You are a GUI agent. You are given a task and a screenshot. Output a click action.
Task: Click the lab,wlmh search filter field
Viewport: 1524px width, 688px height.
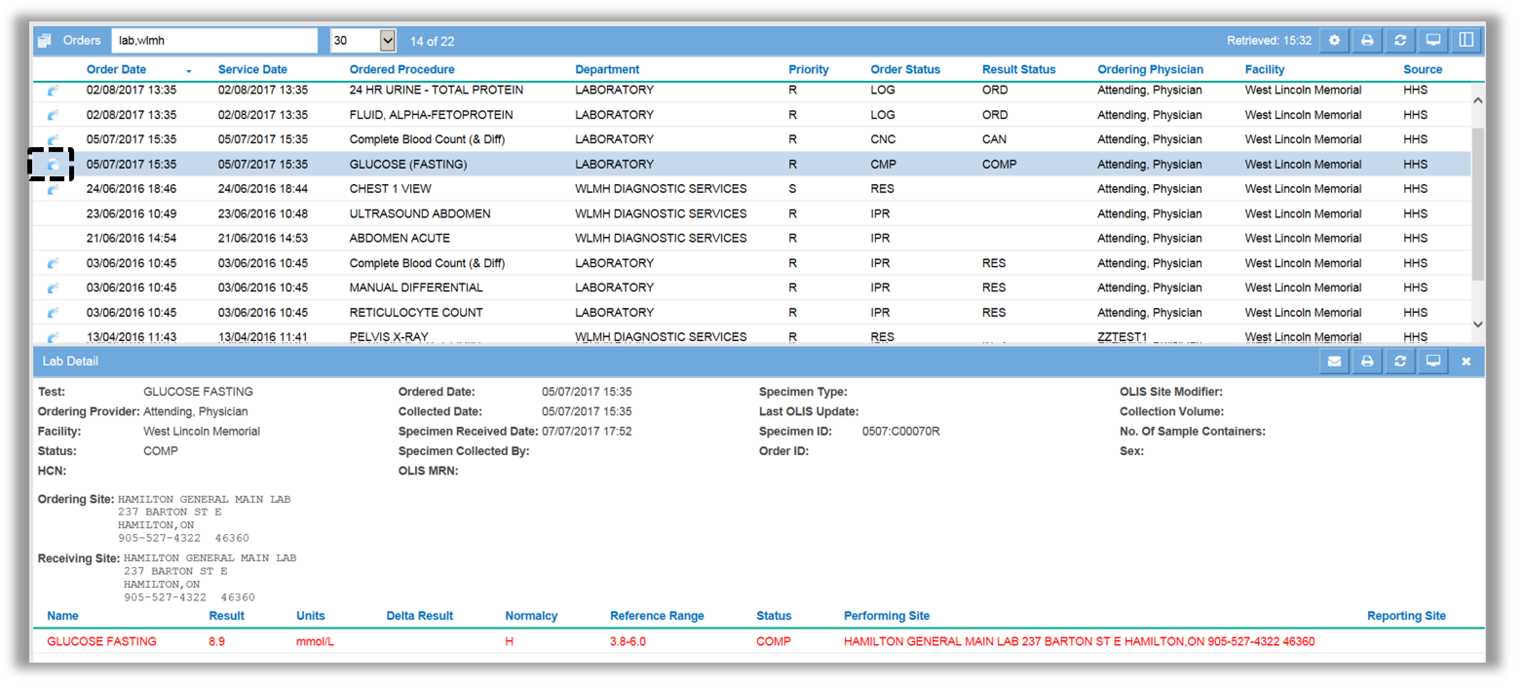point(214,41)
